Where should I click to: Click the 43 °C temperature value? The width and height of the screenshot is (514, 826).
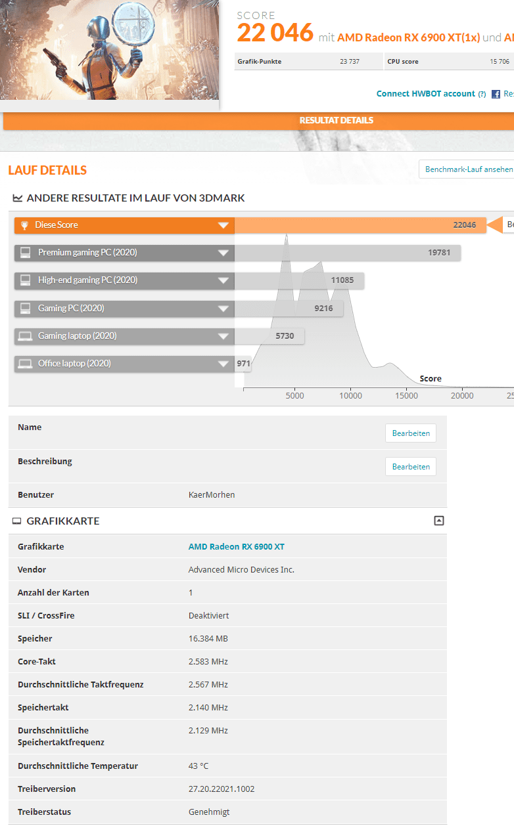point(199,766)
